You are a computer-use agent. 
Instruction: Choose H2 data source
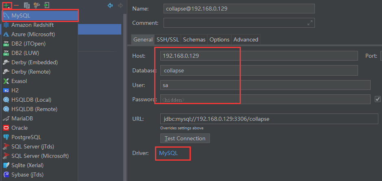pos(40,90)
